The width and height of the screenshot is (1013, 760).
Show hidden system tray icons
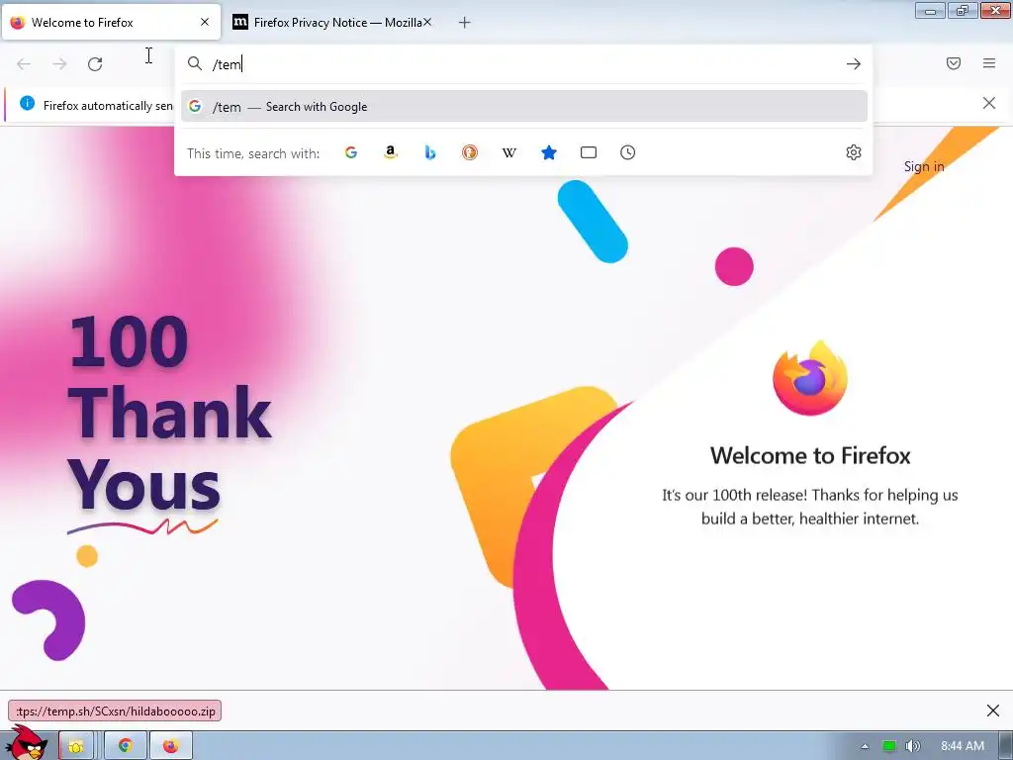point(865,746)
